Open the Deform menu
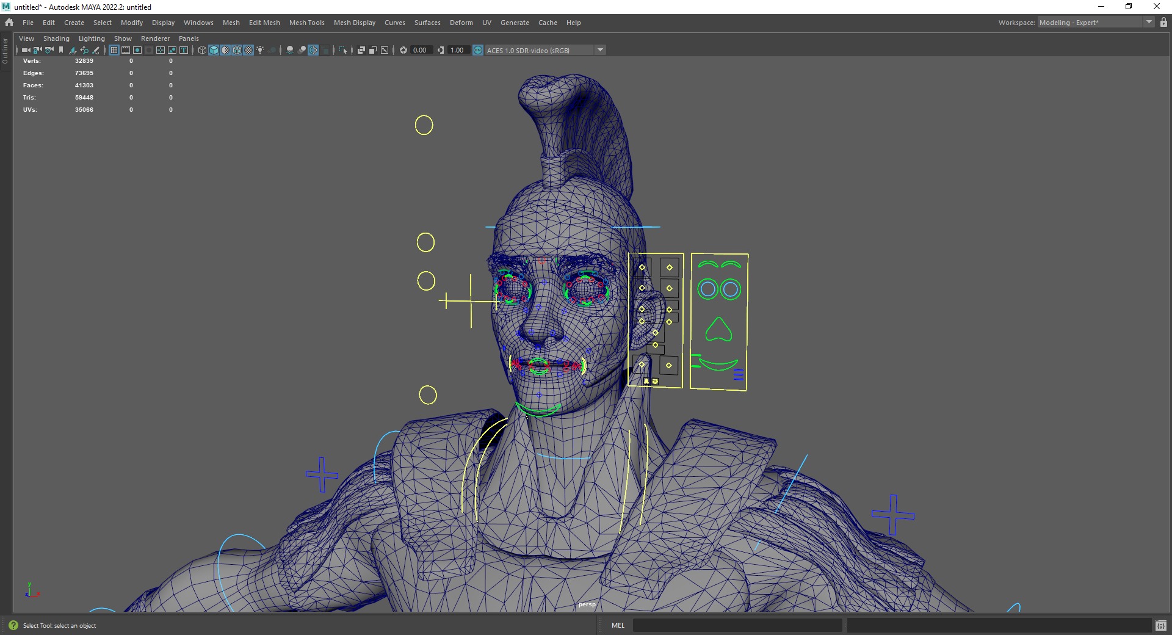 pyautogui.click(x=461, y=23)
